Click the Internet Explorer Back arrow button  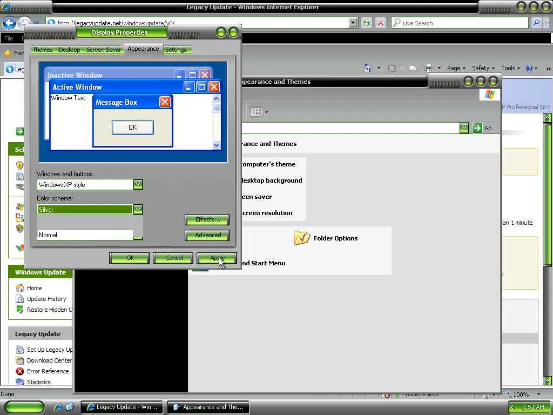[10, 23]
